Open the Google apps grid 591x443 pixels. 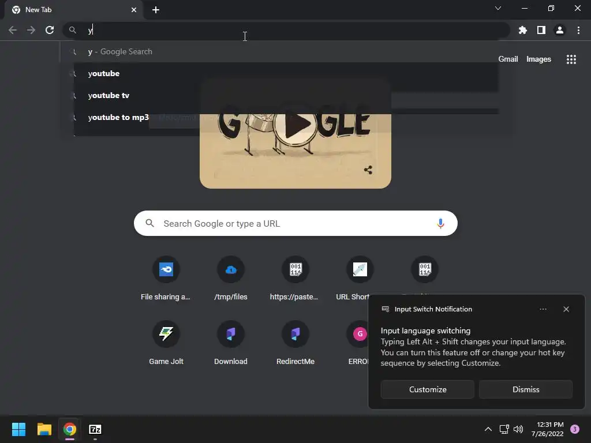point(571,59)
